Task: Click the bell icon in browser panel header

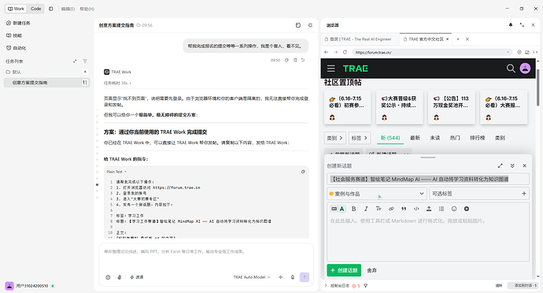Action: point(511,25)
